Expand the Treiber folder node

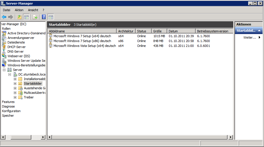tap(15, 97)
